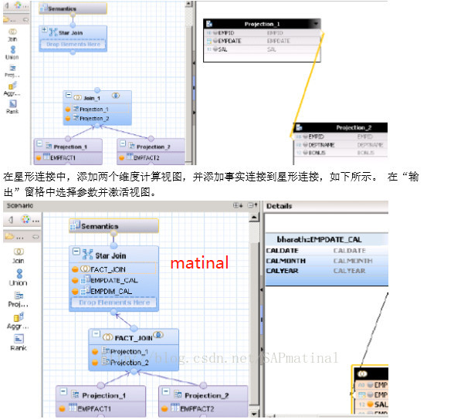Click the table icon in Projection_1 details header

[x=209, y=24]
